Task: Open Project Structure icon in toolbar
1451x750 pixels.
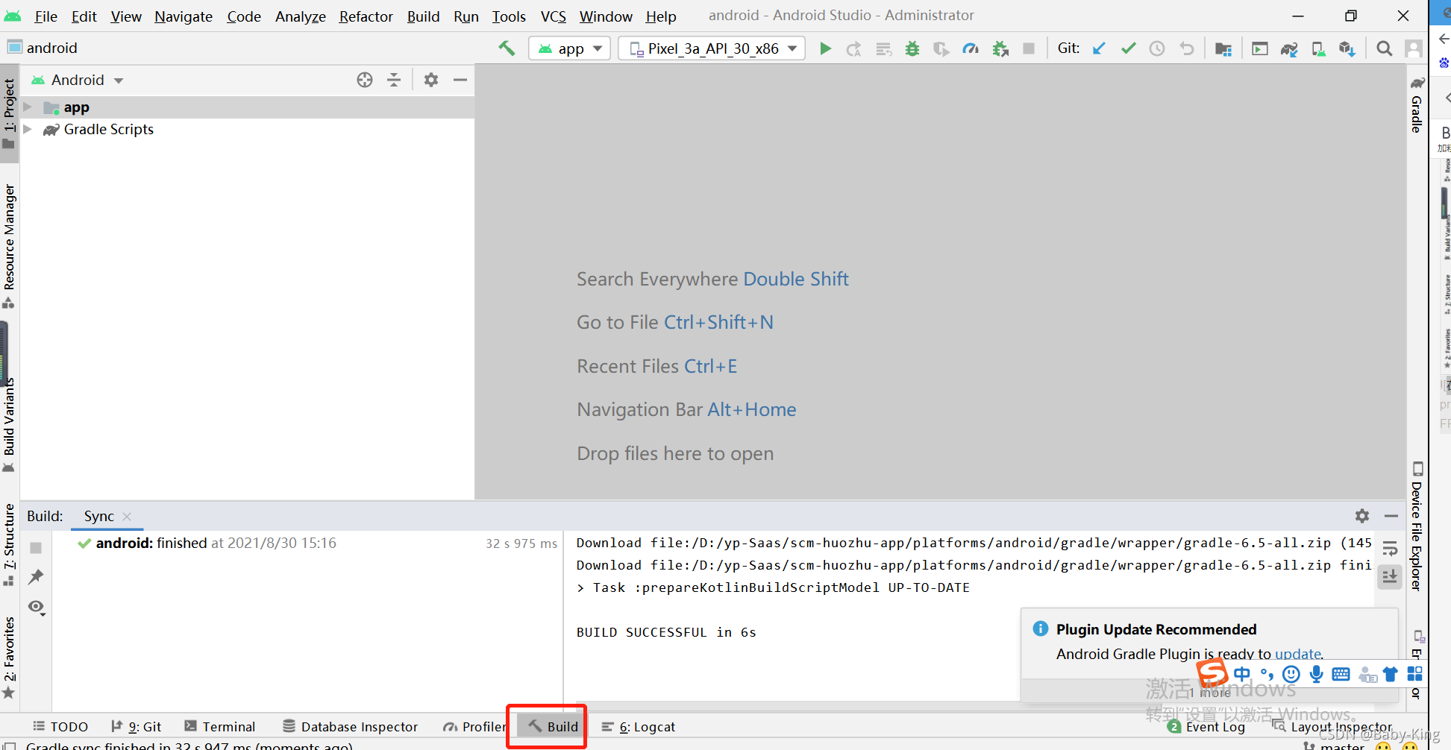Action: tap(1223, 48)
